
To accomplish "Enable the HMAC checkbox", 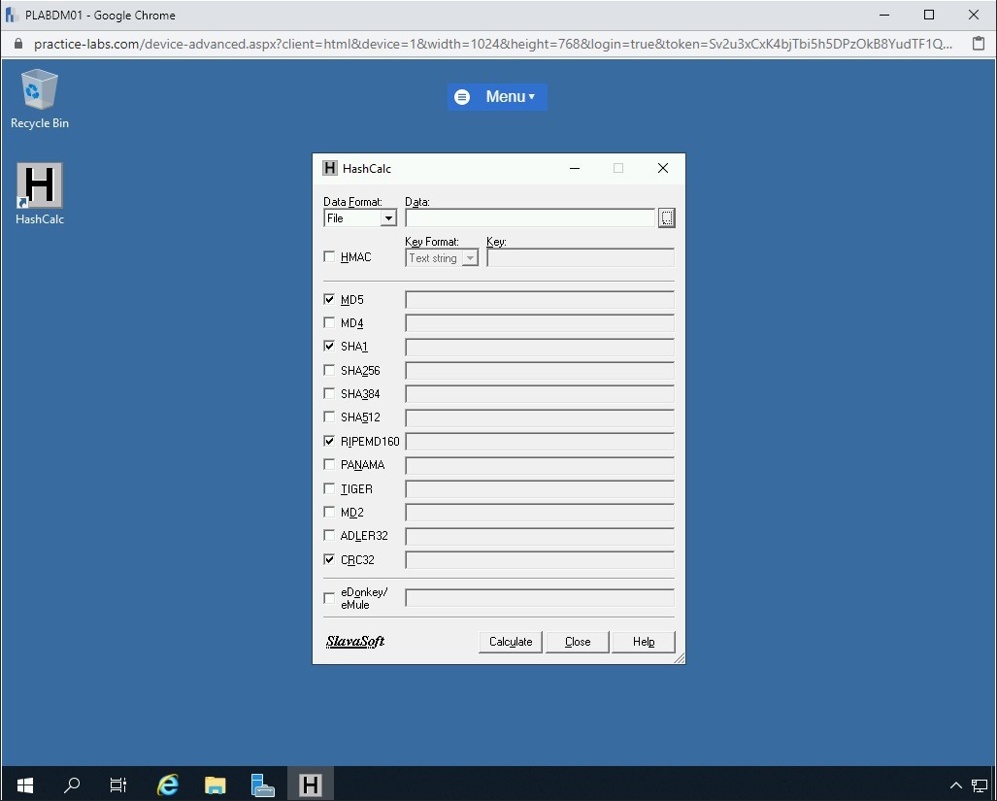I will [329, 257].
